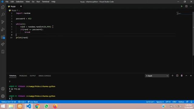Image resolution: width=194 pixels, height=109 pixels.
Task: Switch to the DEBUG CONSOLE tab
Action: point(45,76)
